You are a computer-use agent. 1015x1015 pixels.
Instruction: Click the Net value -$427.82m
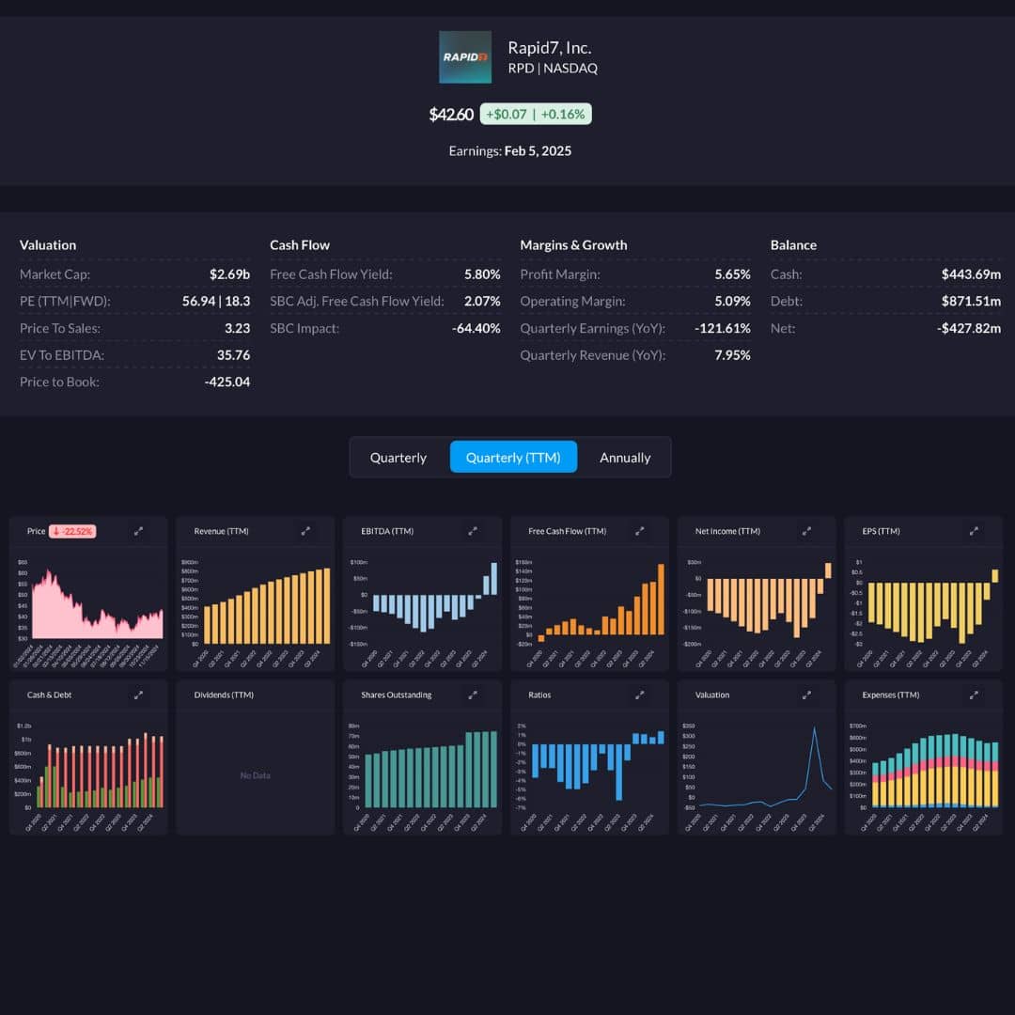969,328
